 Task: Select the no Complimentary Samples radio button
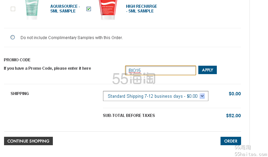13,37
